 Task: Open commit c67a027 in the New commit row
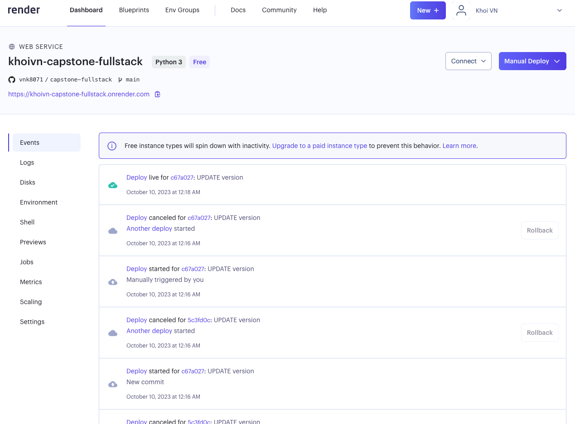193,371
